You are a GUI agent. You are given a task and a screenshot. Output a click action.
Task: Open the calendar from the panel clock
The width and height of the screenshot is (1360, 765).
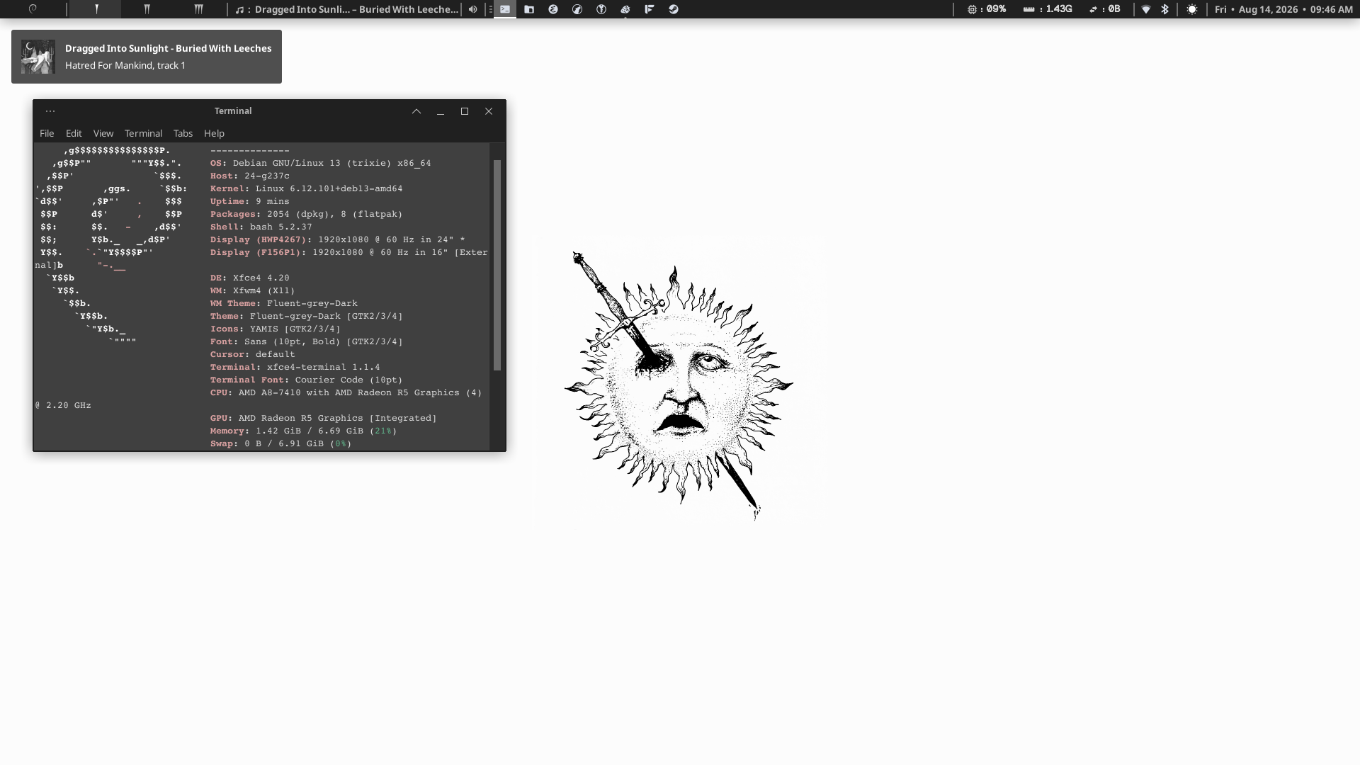tap(1283, 9)
